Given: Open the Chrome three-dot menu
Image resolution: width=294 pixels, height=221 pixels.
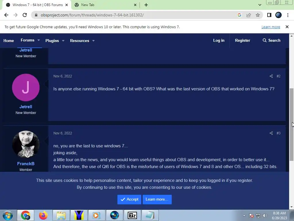Looking at the screenshot, I should [288, 15].
